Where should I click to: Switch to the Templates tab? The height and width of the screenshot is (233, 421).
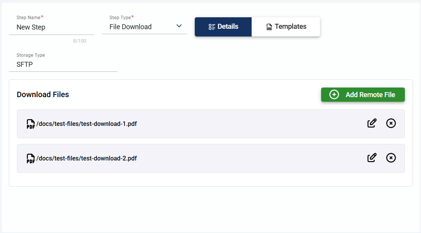tap(286, 27)
